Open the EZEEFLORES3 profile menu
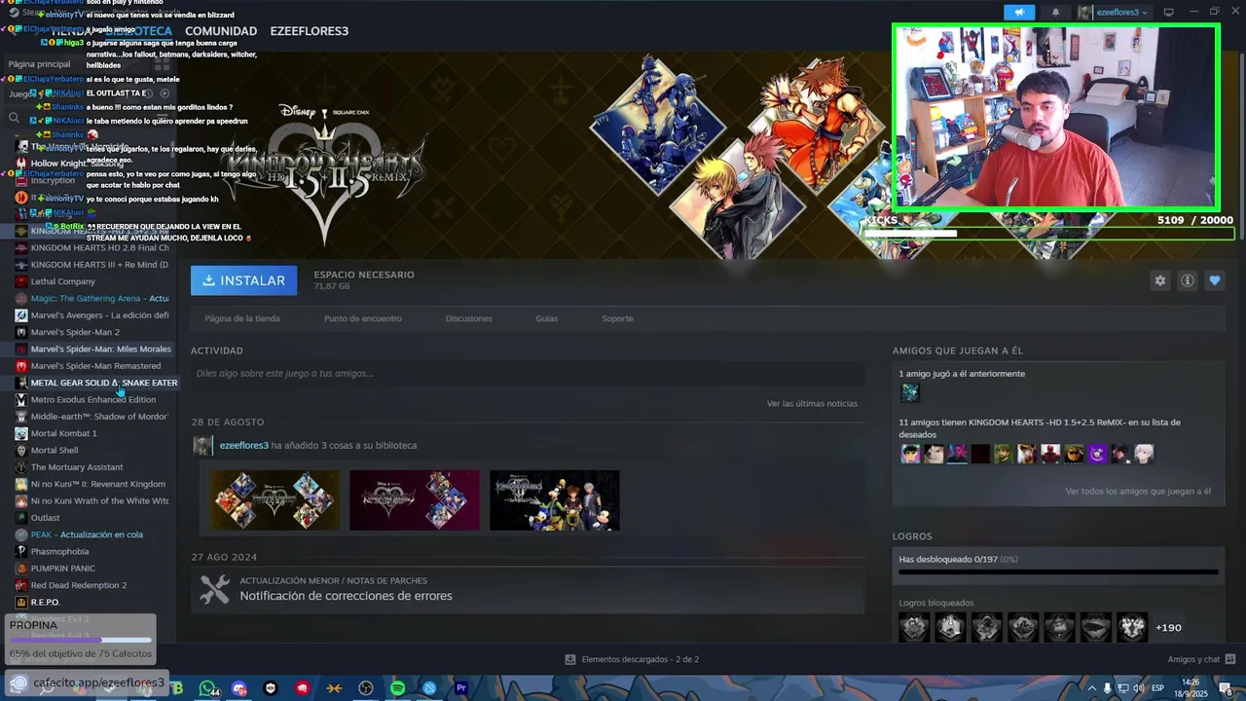1246x701 pixels. pyautogui.click(x=309, y=31)
